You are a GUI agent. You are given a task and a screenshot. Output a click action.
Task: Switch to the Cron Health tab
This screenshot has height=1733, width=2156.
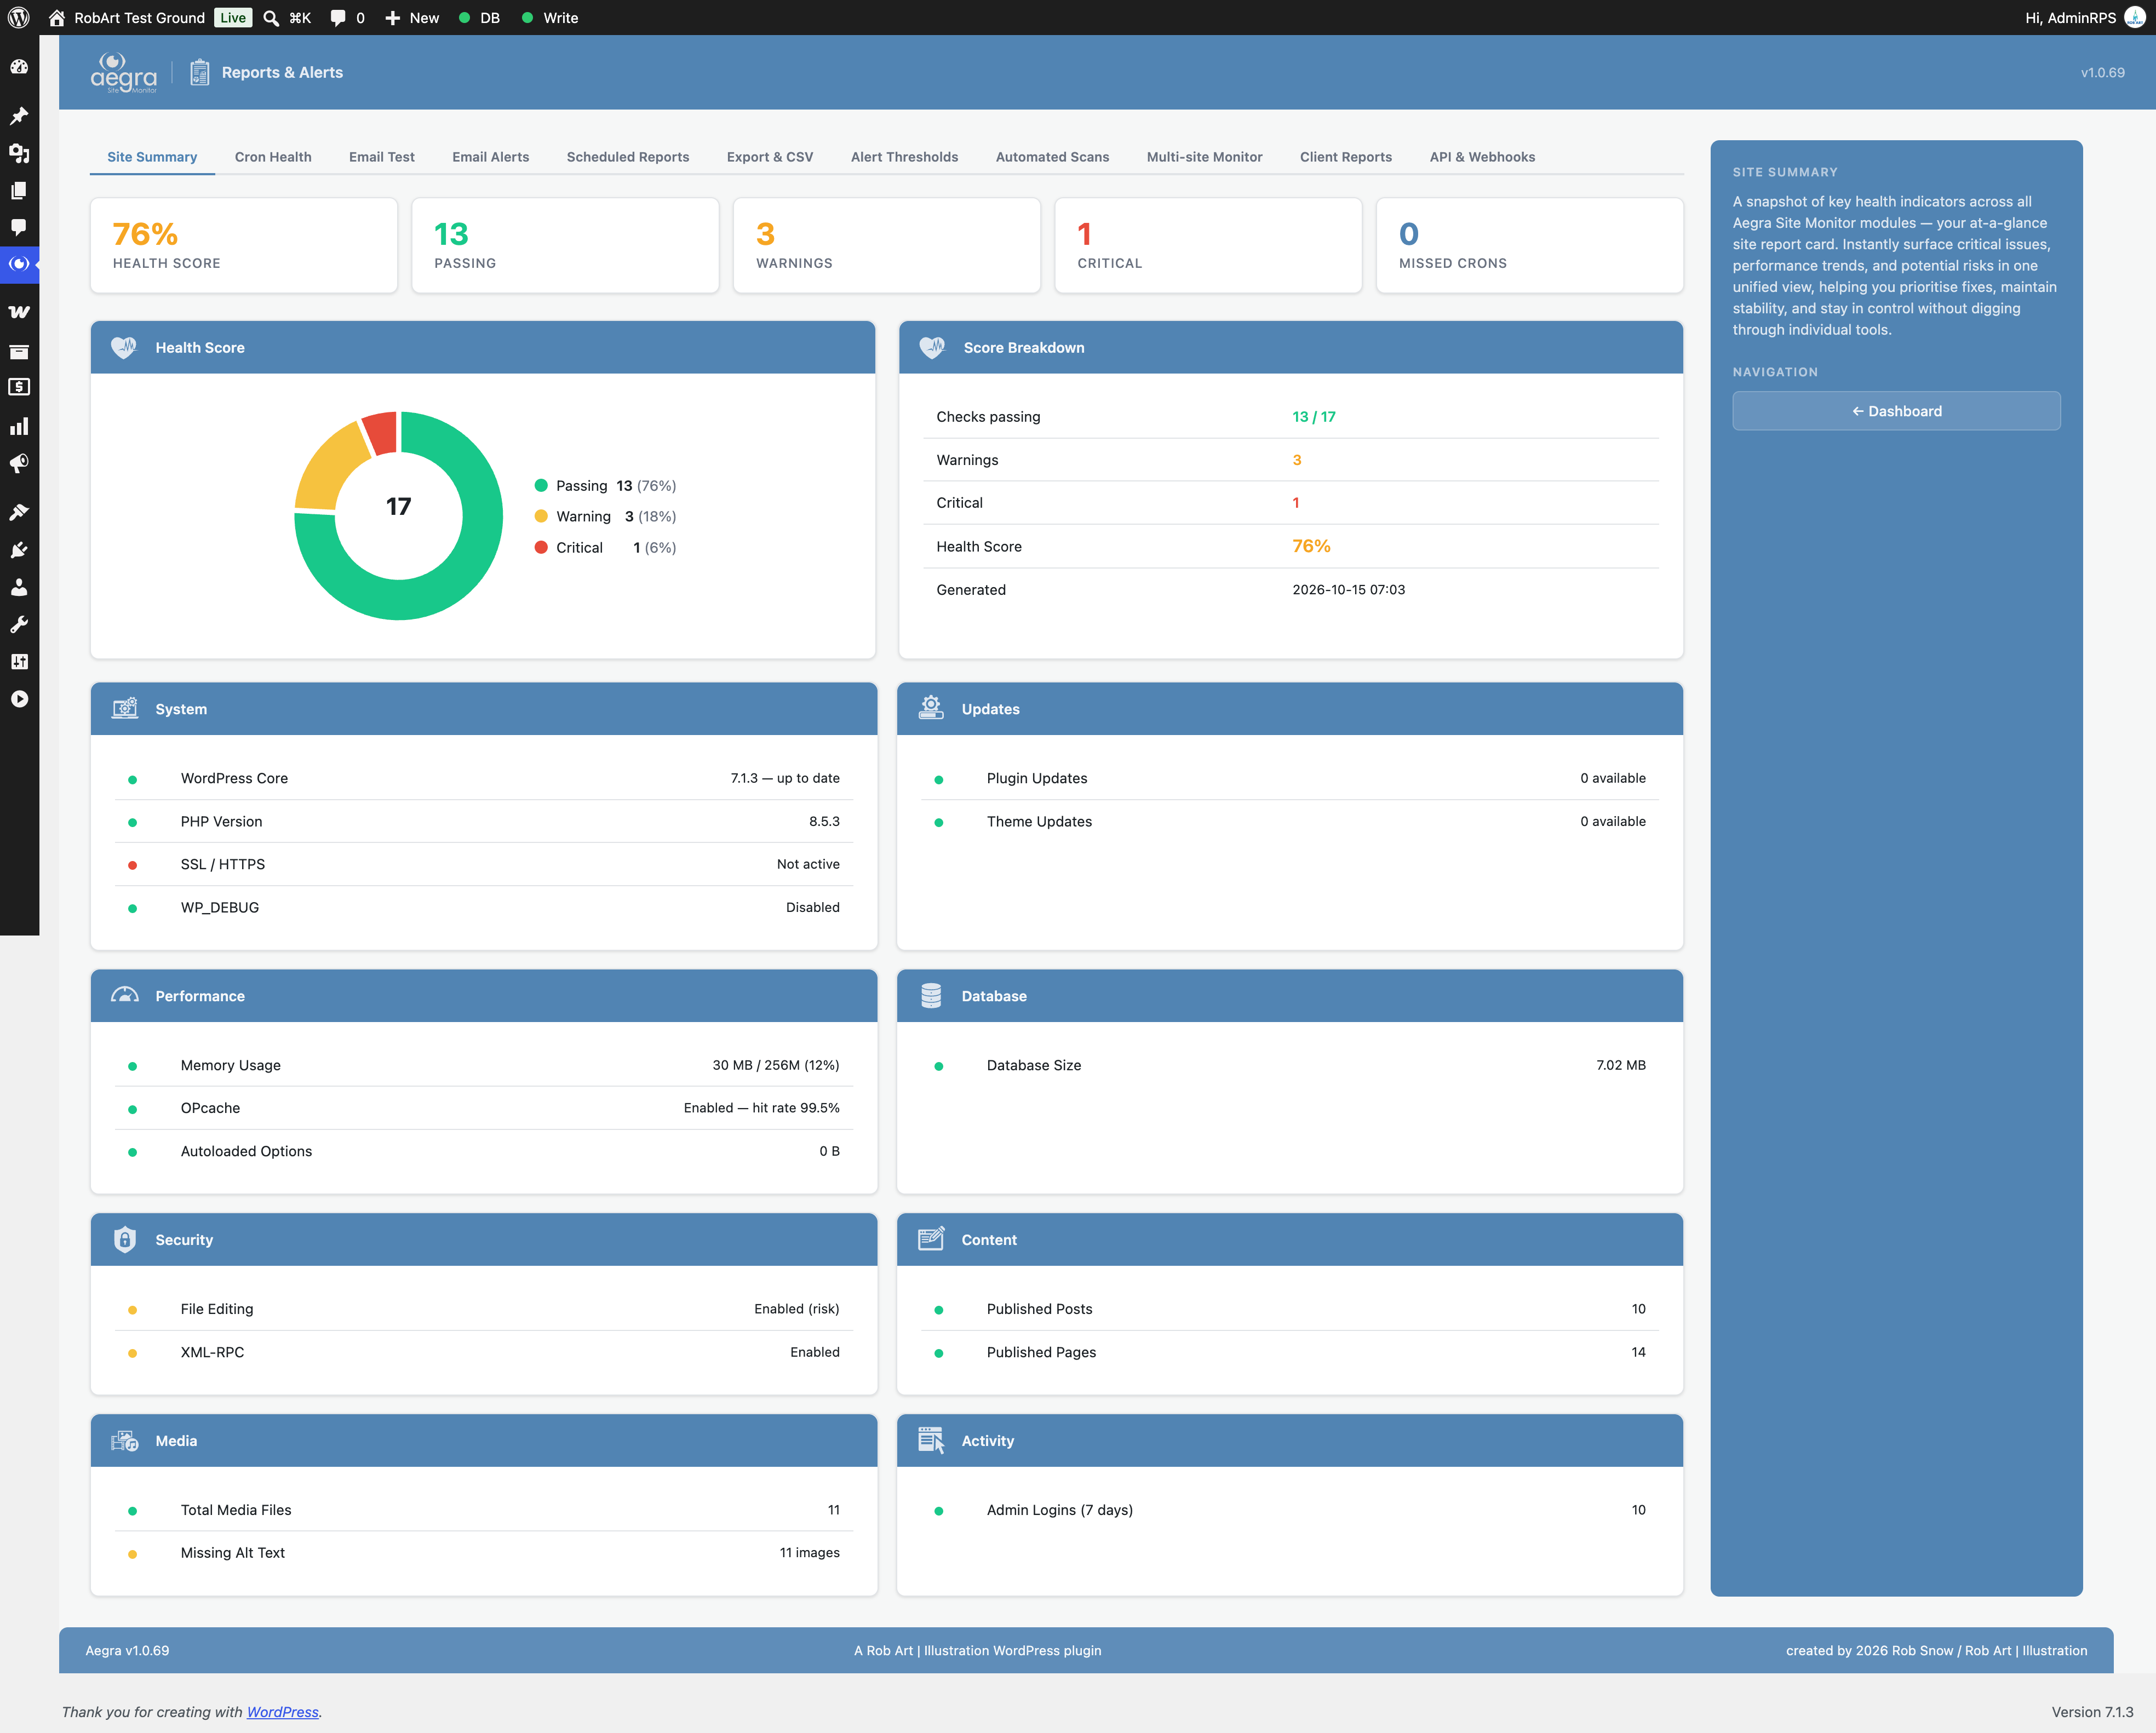tap(273, 157)
